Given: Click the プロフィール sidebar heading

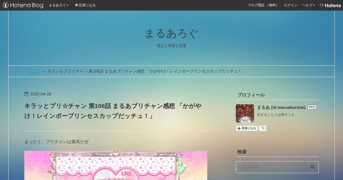Looking at the screenshot, I should click(251, 95).
